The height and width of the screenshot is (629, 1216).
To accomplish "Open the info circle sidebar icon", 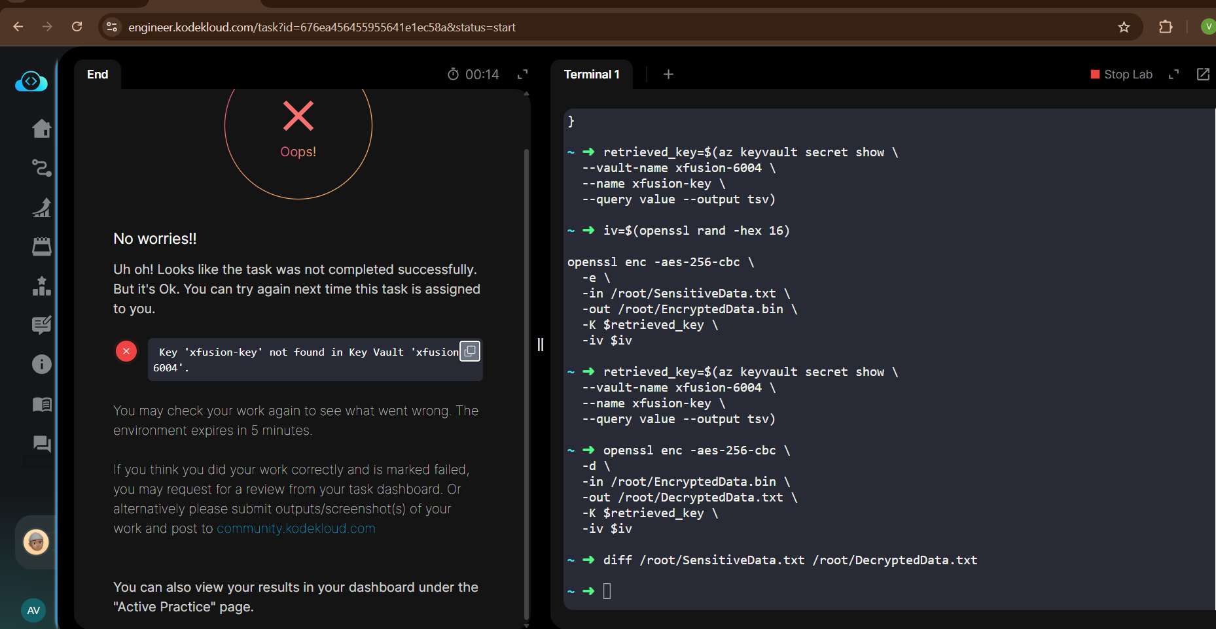I will pos(42,364).
